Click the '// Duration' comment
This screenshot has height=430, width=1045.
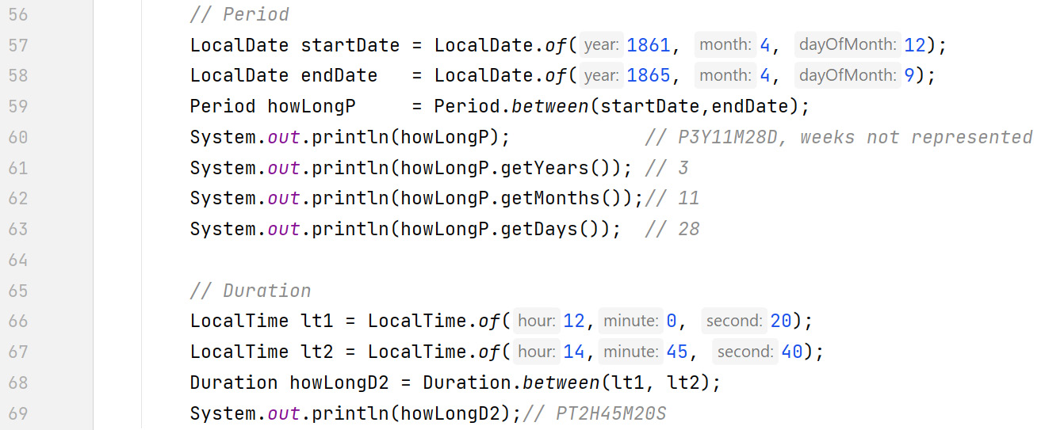coord(251,291)
